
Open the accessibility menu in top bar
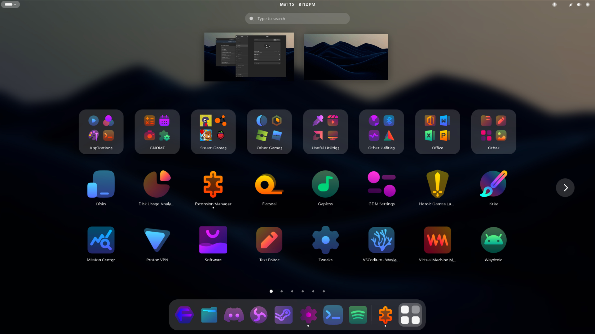point(554,4)
